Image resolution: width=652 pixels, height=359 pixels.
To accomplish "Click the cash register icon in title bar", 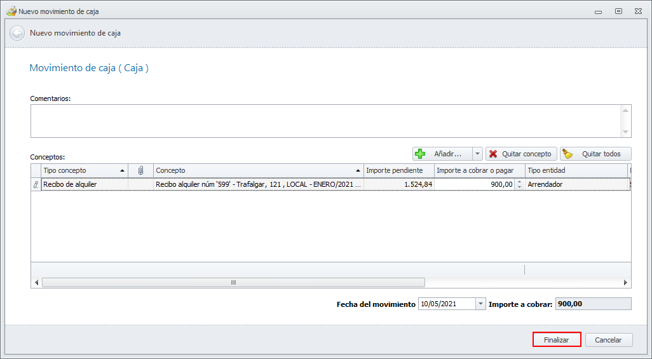I will [x=11, y=11].
